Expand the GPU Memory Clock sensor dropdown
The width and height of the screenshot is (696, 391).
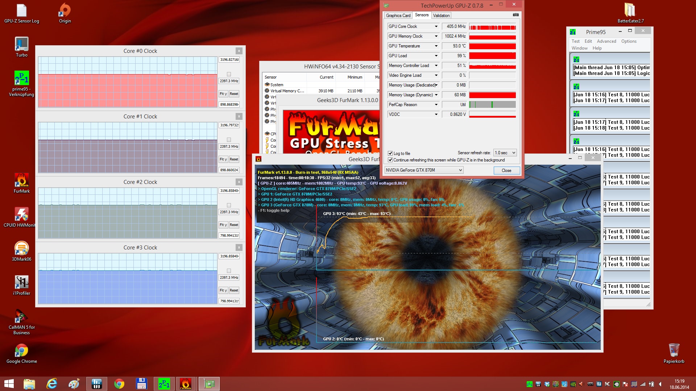click(x=436, y=36)
